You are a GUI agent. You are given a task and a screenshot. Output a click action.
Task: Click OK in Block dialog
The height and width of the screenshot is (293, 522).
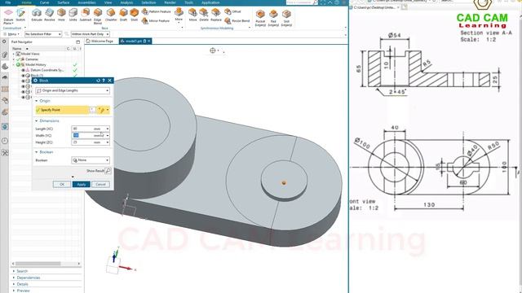coord(62,185)
